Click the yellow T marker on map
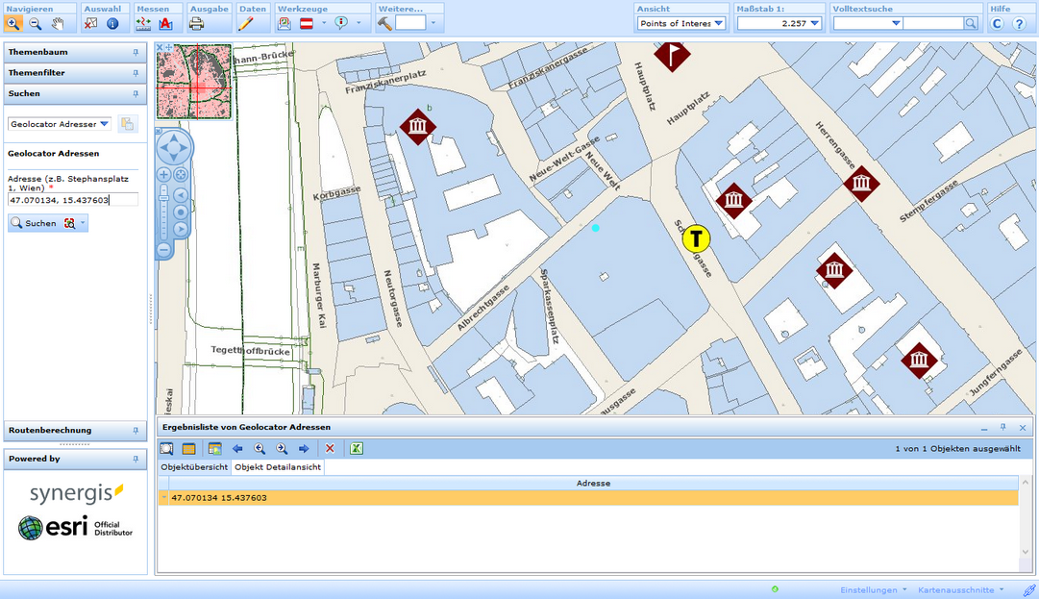The height and width of the screenshot is (599, 1039). pos(696,239)
